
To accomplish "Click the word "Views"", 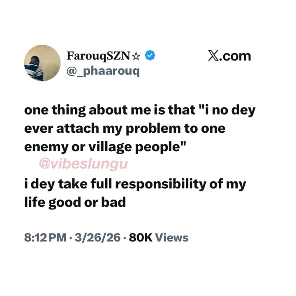I will click(172, 238).
